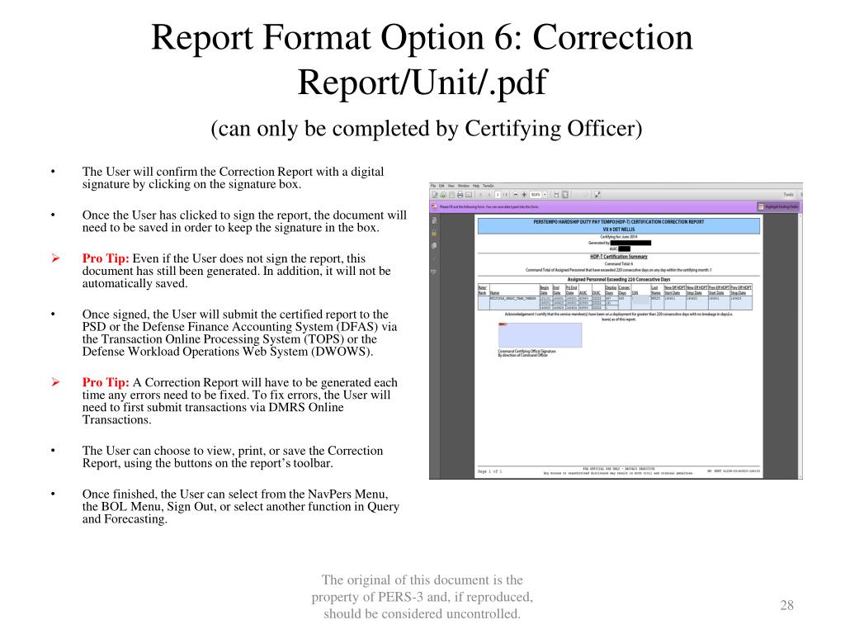This screenshot has height=634, width=845.
Task: Click the 'Command Certifying Offical Signature' label
Action: [526, 352]
